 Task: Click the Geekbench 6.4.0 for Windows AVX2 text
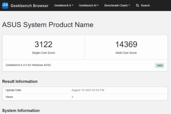click(x=28, y=65)
